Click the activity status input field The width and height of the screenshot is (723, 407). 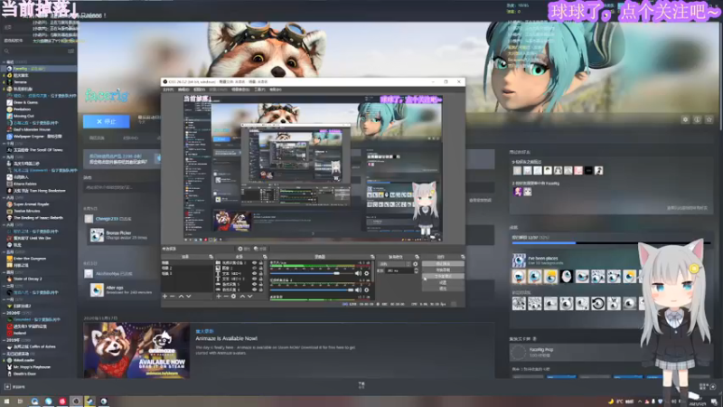point(121,187)
